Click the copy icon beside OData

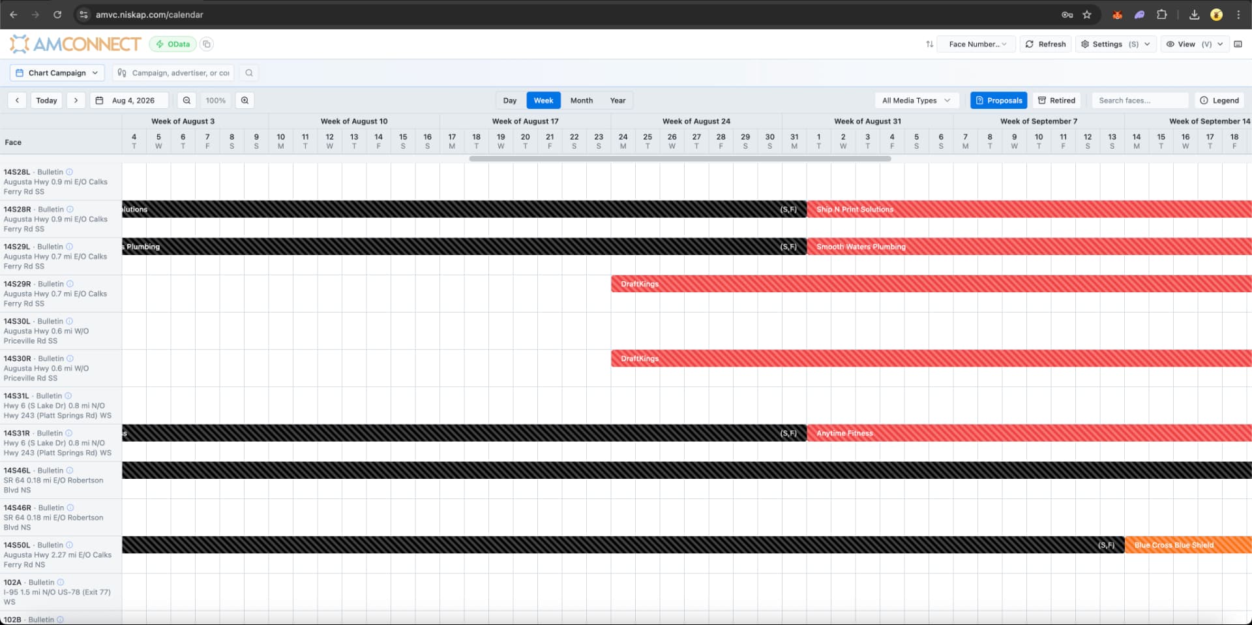[207, 44]
